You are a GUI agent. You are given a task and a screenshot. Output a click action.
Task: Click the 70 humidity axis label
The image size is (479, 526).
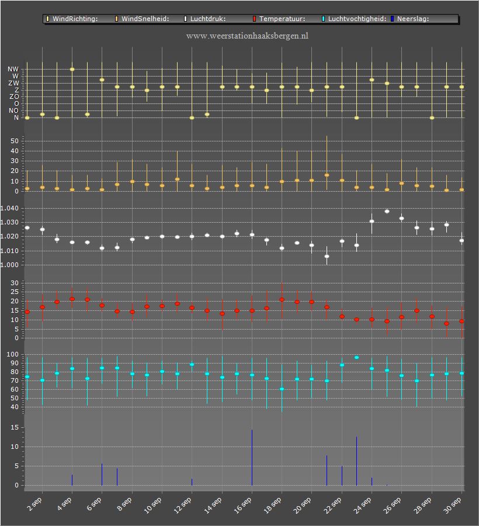pyautogui.click(x=15, y=380)
